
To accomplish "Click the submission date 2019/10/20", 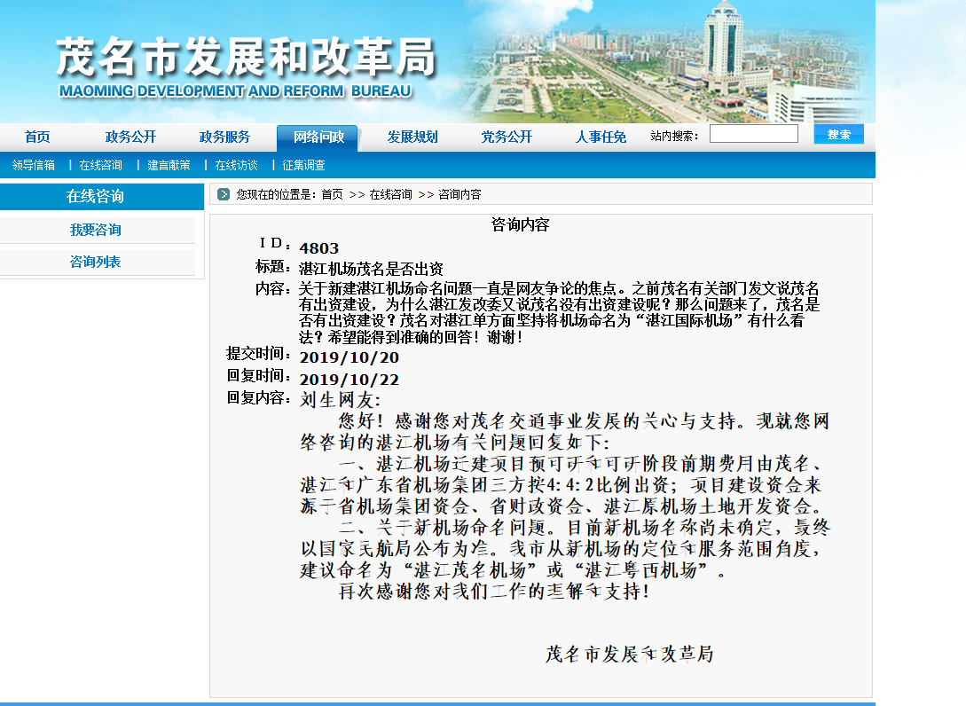I will tap(349, 357).
